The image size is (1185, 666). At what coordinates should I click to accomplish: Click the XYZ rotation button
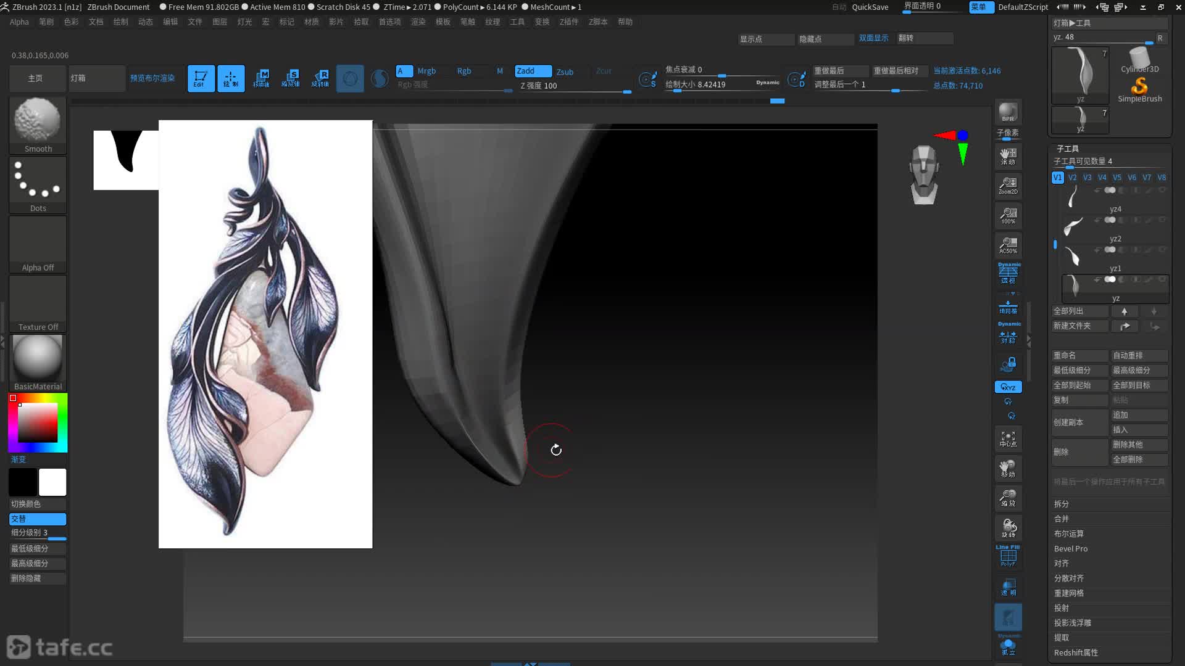click(1008, 387)
